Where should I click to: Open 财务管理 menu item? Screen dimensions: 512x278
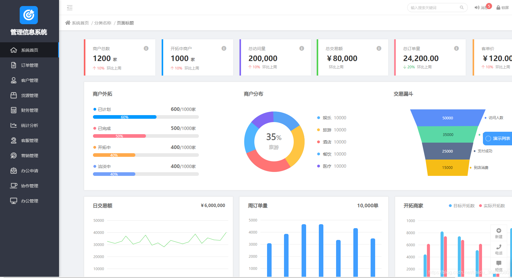click(29, 110)
